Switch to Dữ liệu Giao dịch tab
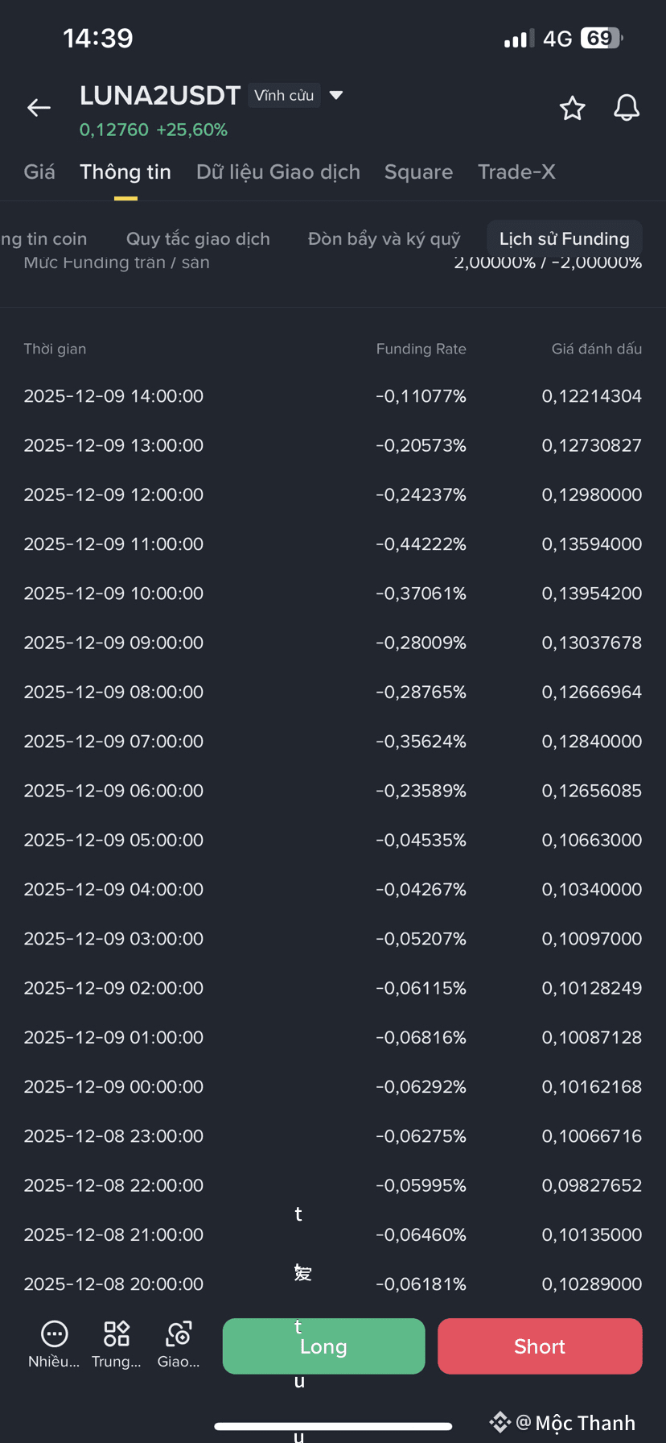The image size is (666, 1443). pos(278,172)
